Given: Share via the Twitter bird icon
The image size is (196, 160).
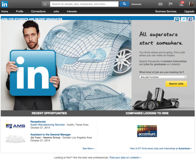Looking at the screenshot, I should pyautogui.click(x=184, y=19).
